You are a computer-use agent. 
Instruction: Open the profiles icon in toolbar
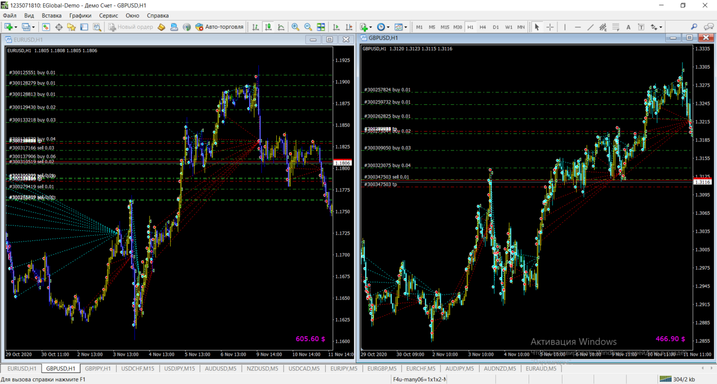click(x=26, y=27)
